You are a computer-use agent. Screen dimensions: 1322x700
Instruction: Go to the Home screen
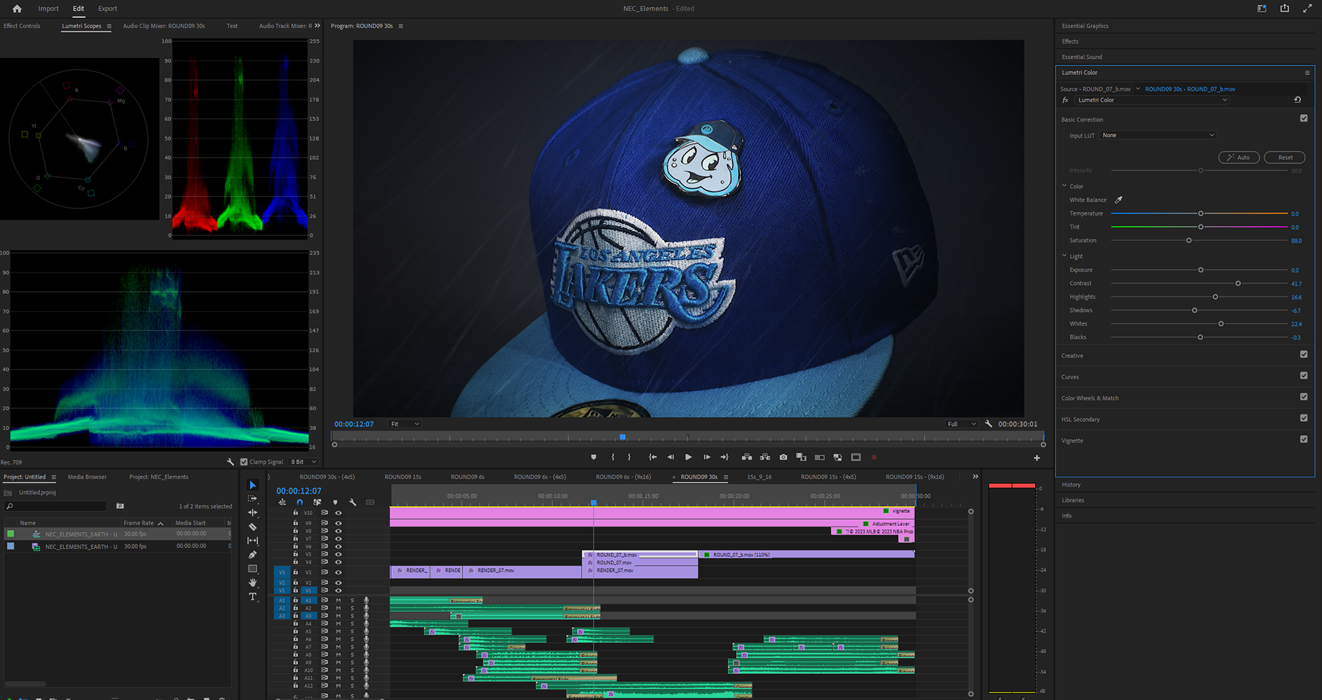point(17,9)
